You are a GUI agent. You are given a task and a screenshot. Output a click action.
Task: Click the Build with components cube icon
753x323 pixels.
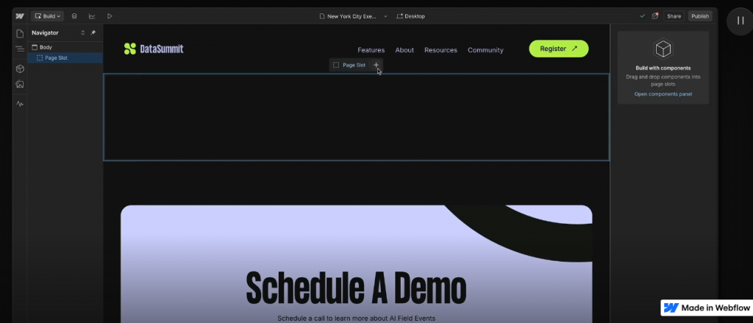pyautogui.click(x=663, y=49)
